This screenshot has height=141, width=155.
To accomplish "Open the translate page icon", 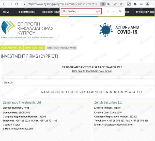I will click(109, 4).
